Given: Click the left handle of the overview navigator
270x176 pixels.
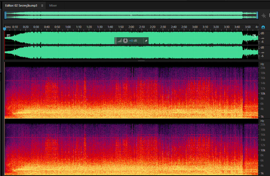Looking at the screenshot, I should click(5, 15).
